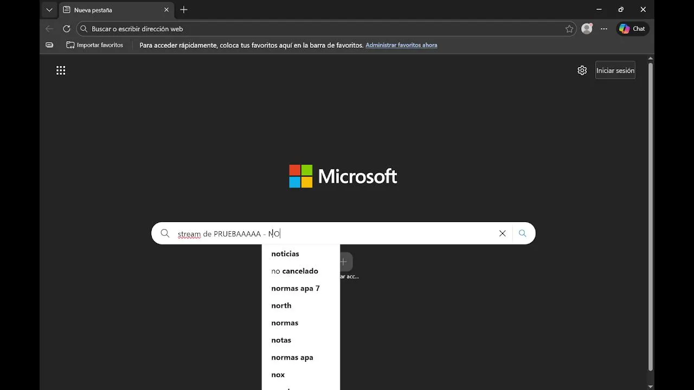Choose the normas apa suggestion
Screen dimensions: 694x390
click(x=301, y=357)
